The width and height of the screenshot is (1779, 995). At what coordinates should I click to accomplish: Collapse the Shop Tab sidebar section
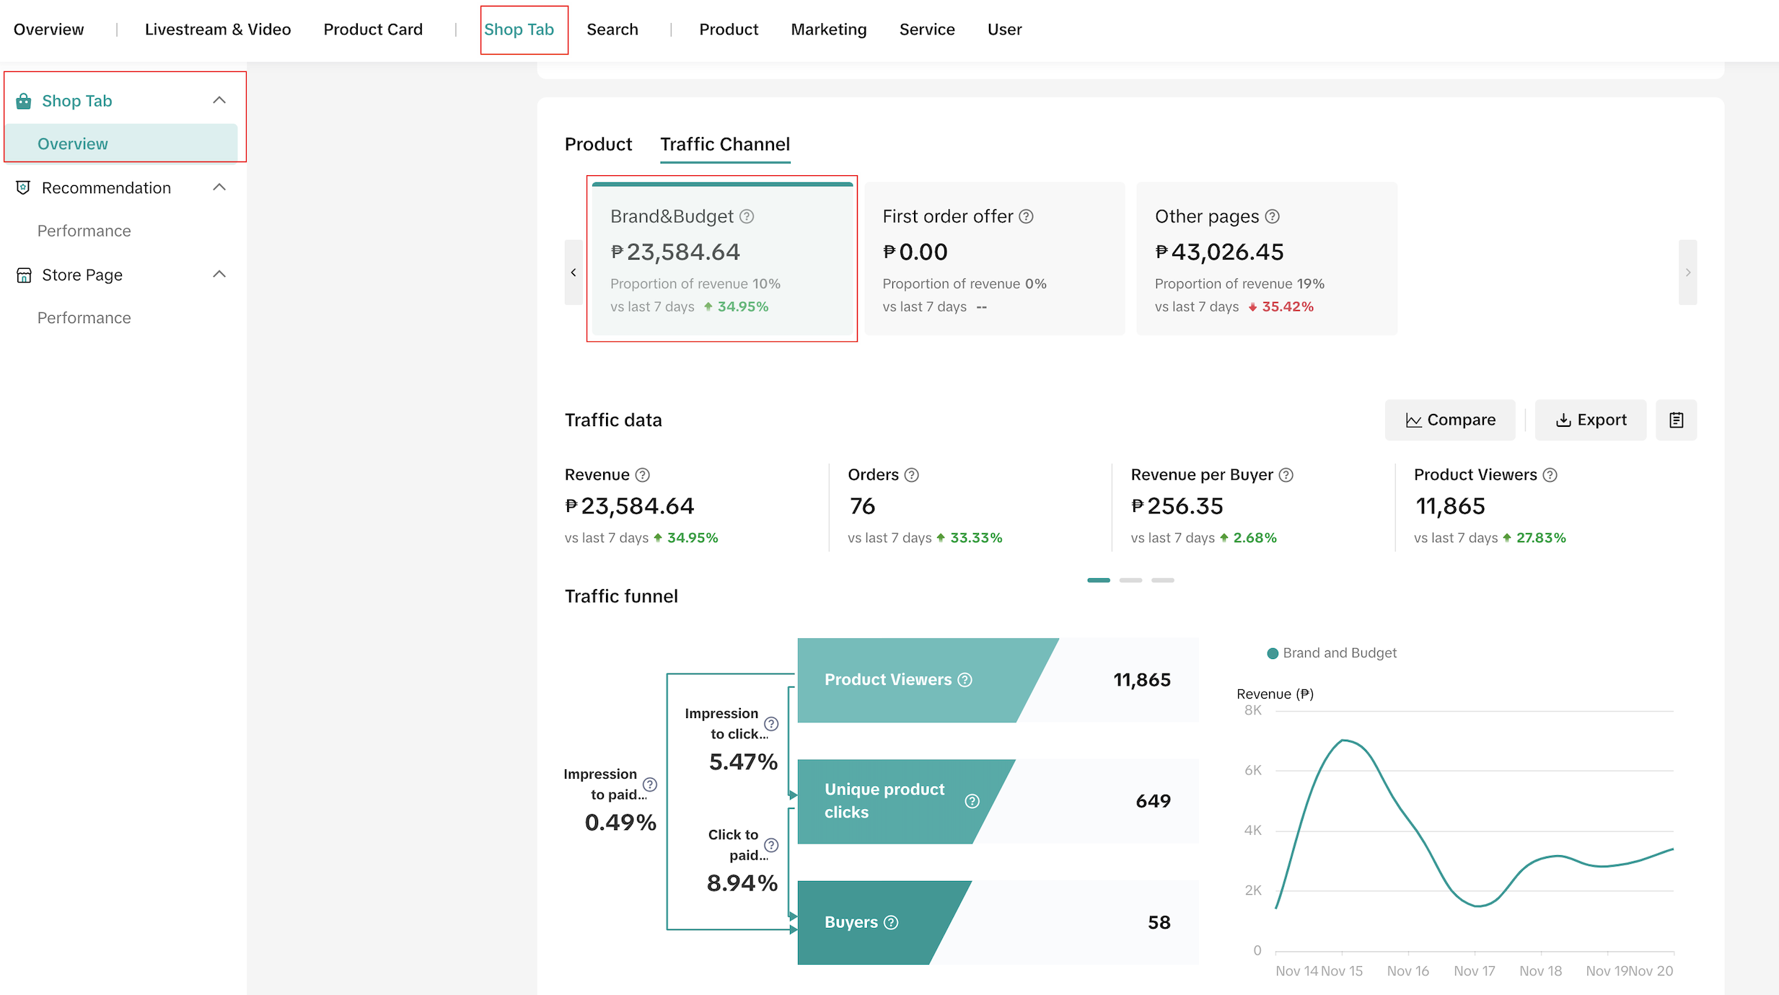(x=219, y=100)
